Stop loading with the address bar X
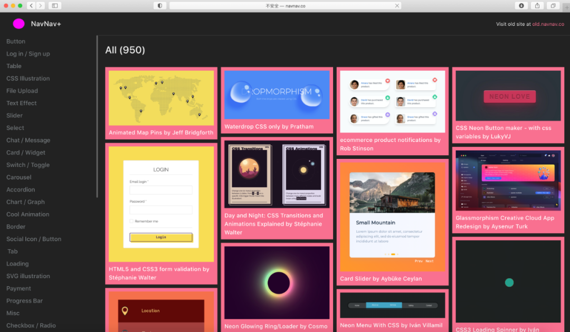570x332 pixels. (x=397, y=6)
